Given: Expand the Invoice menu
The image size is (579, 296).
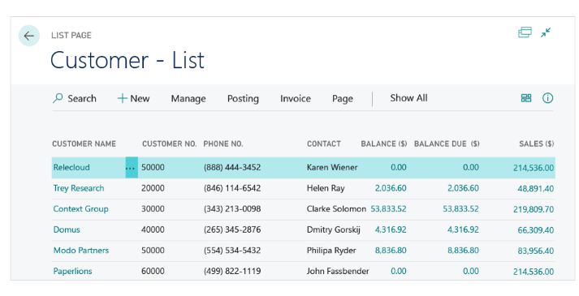Looking at the screenshot, I should [296, 98].
